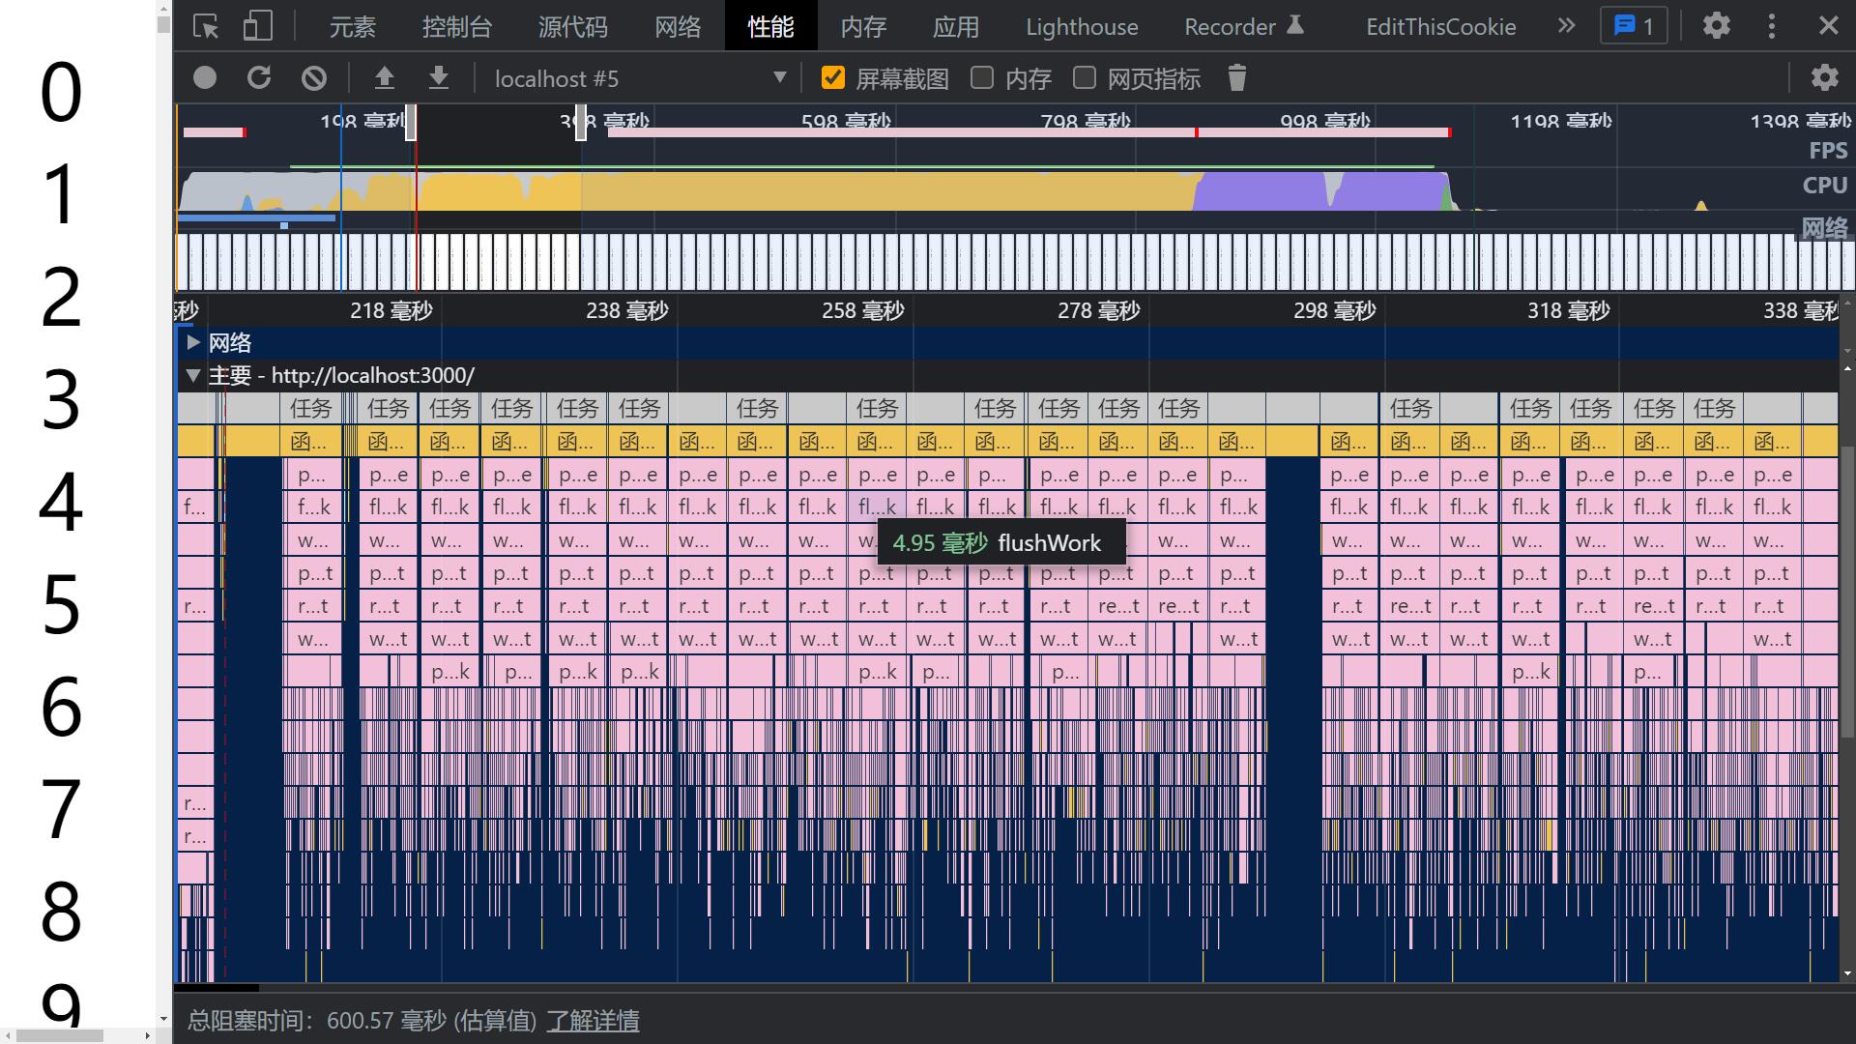Toggle the device toolbar icon
The image size is (1856, 1044).
[257, 26]
